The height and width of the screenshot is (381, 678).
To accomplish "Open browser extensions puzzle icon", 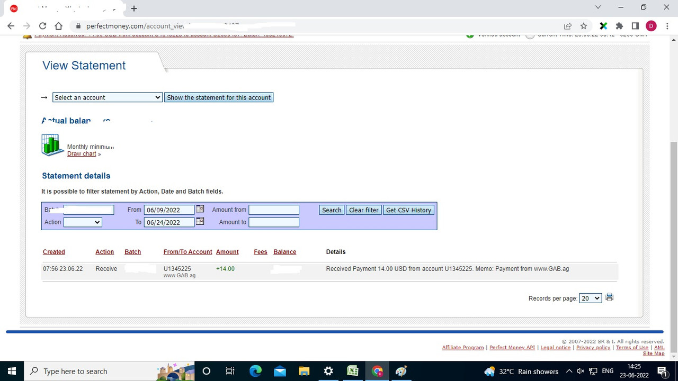I will [619, 26].
